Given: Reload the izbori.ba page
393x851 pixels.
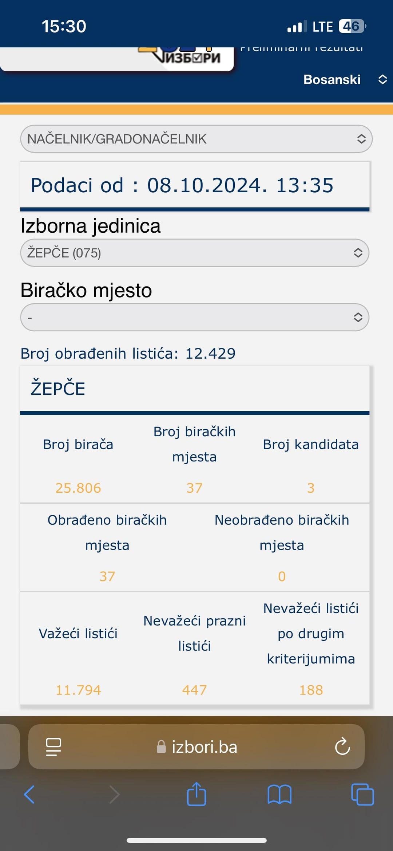Looking at the screenshot, I should point(342,747).
